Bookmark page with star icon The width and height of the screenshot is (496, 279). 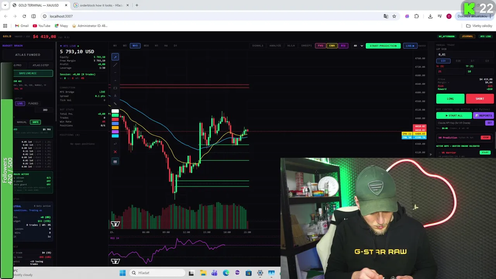[x=394, y=16]
